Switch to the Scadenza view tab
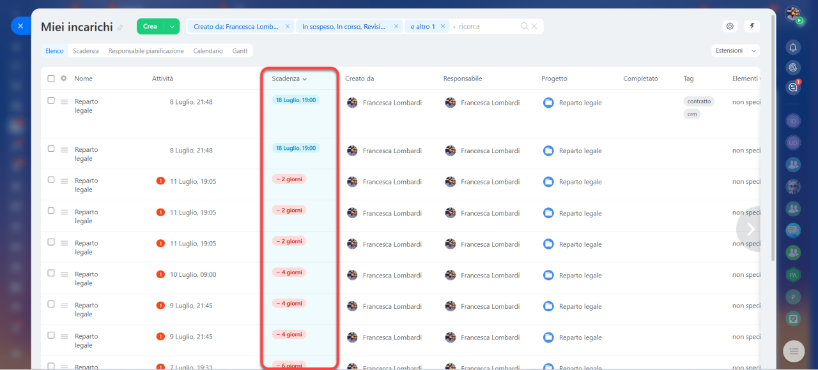The height and width of the screenshot is (370, 818). click(x=86, y=51)
